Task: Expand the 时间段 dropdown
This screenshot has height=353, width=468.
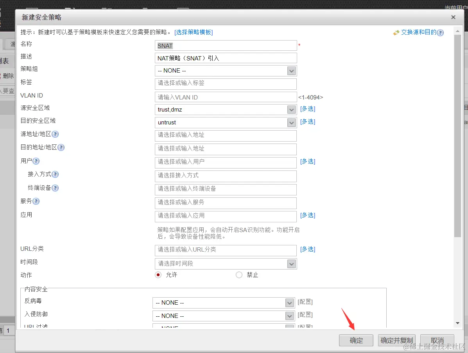Action: pos(292,264)
